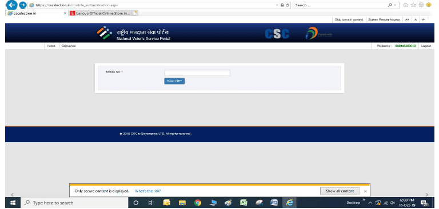
Task: Click the CSC logo in header
Action: [277, 34]
